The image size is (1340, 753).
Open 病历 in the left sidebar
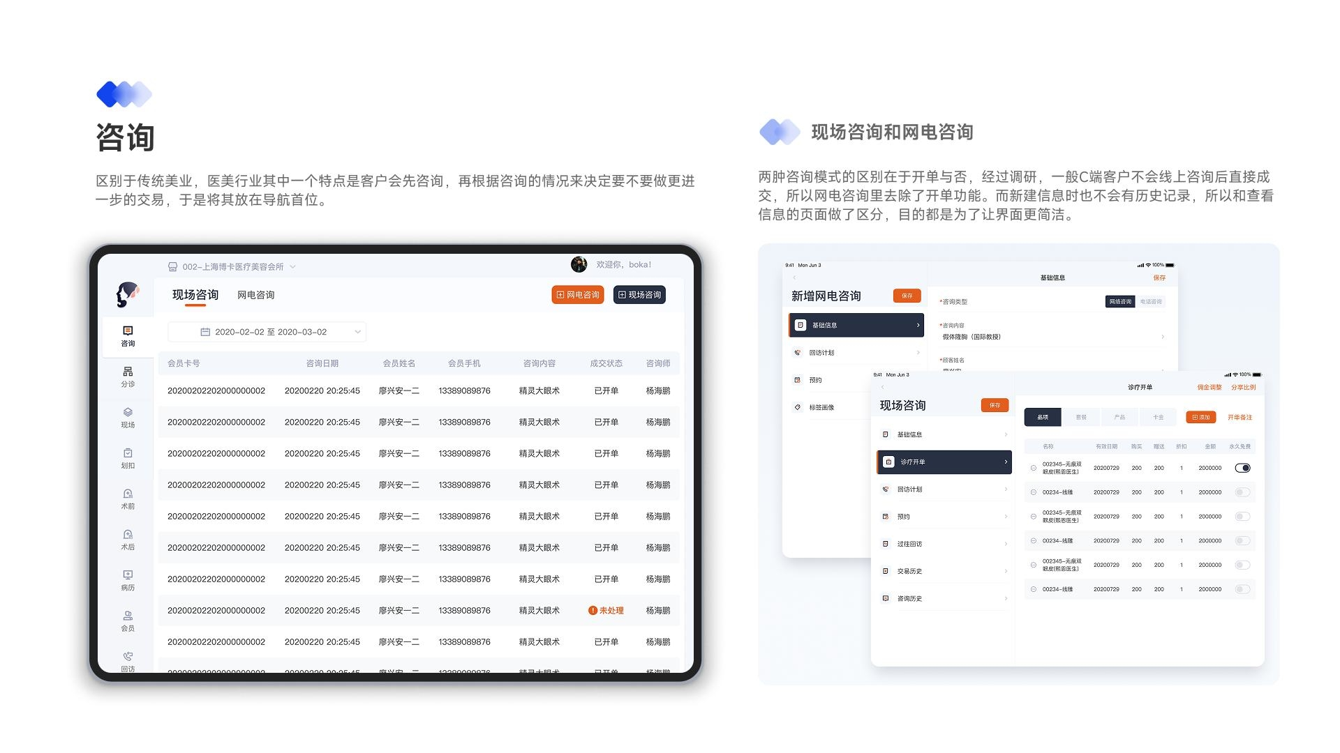click(x=128, y=580)
